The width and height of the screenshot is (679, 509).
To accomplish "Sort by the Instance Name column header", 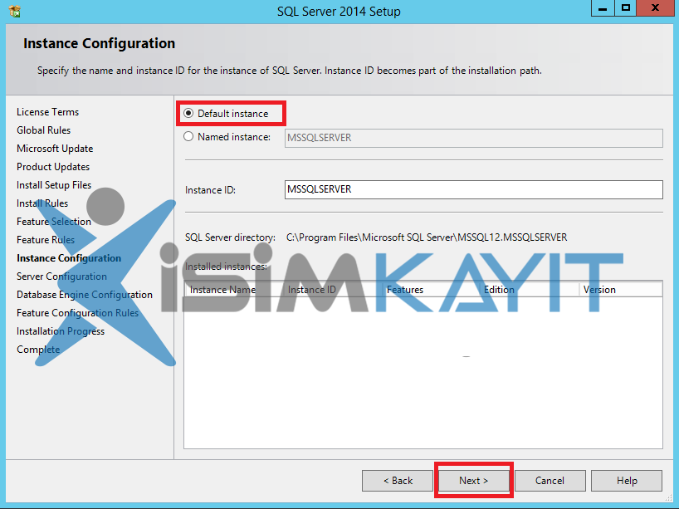I will (234, 289).
